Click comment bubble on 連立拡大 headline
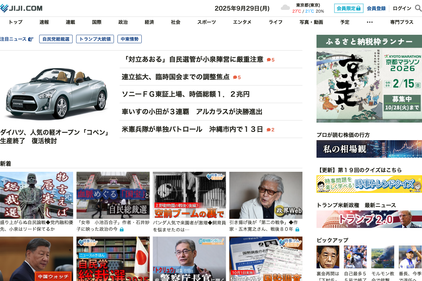The image size is (422, 281). click(x=235, y=77)
